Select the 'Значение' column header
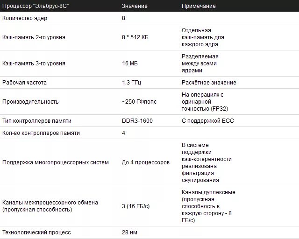Image resolution: width=299 pixels, height=239 pixels. (x=135, y=6)
